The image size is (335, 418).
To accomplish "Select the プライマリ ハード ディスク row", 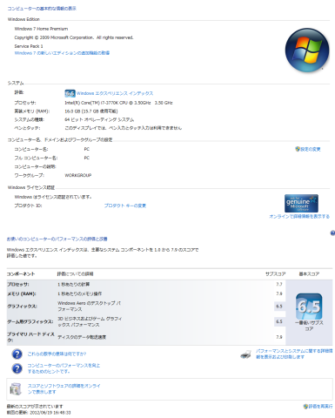I will coord(146,337).
